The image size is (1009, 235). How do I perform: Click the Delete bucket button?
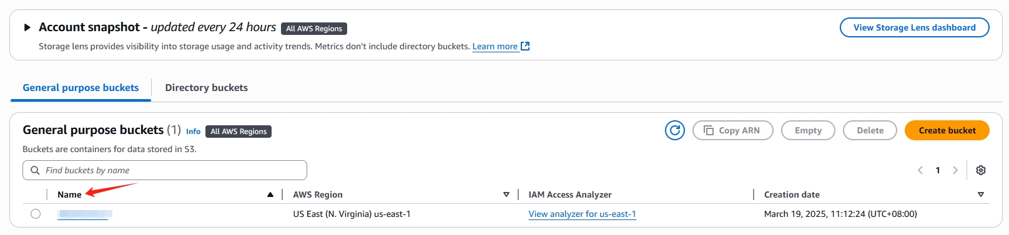tap(870, 130)
